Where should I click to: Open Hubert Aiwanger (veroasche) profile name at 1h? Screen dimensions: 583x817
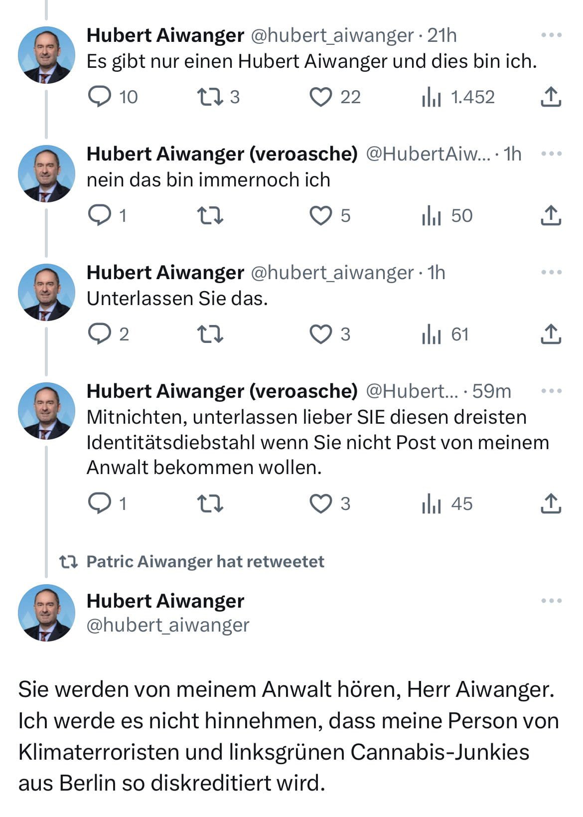[222, 154]
